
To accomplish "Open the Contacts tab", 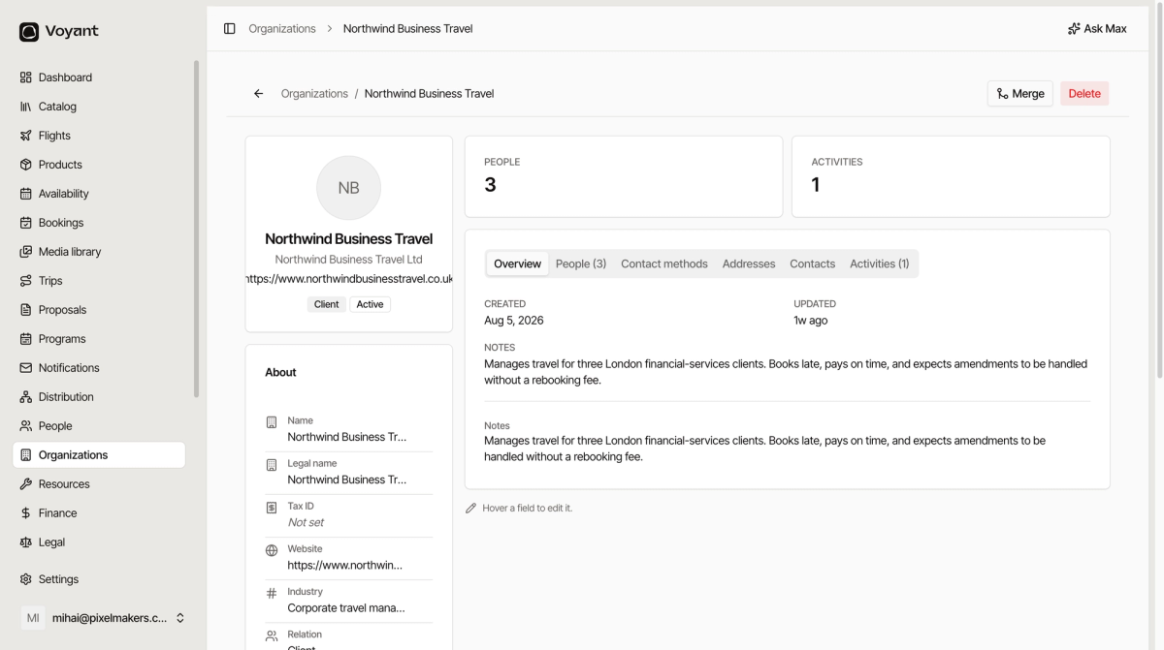I will (813, 263).
